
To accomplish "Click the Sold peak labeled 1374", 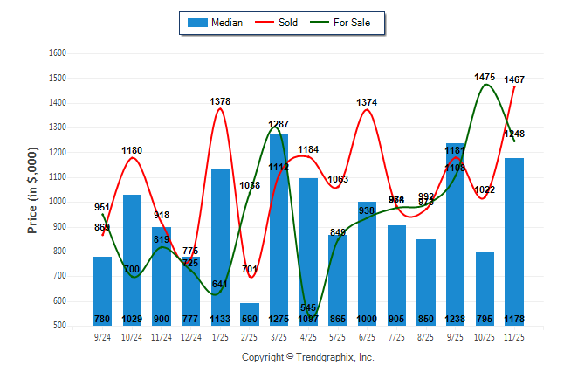I will [x=367, y=110].
